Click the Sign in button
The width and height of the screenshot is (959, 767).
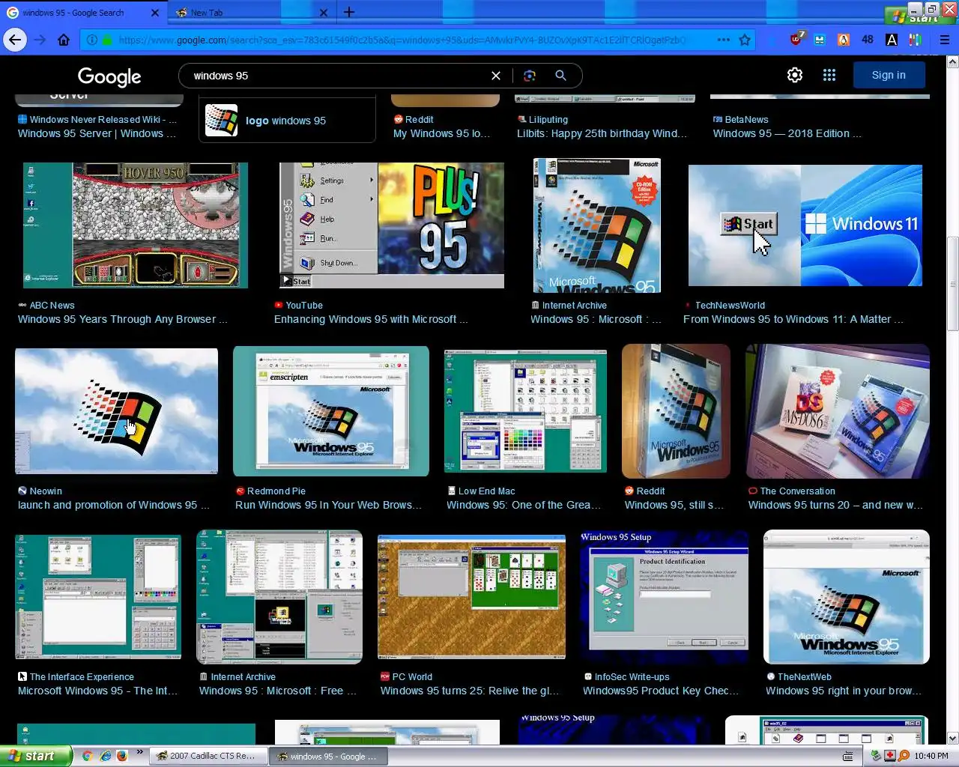(889, 75)
